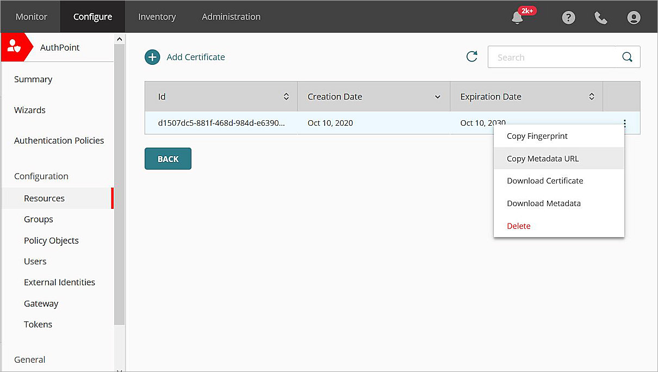Open the Creation Date sort chevron
This screenshot has height=372, width=658.
click(x=438, y=96)
